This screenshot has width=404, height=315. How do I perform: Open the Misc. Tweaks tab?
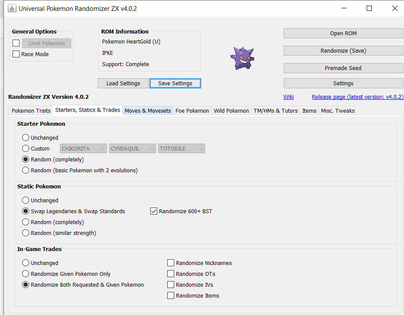tap(338, 111)
